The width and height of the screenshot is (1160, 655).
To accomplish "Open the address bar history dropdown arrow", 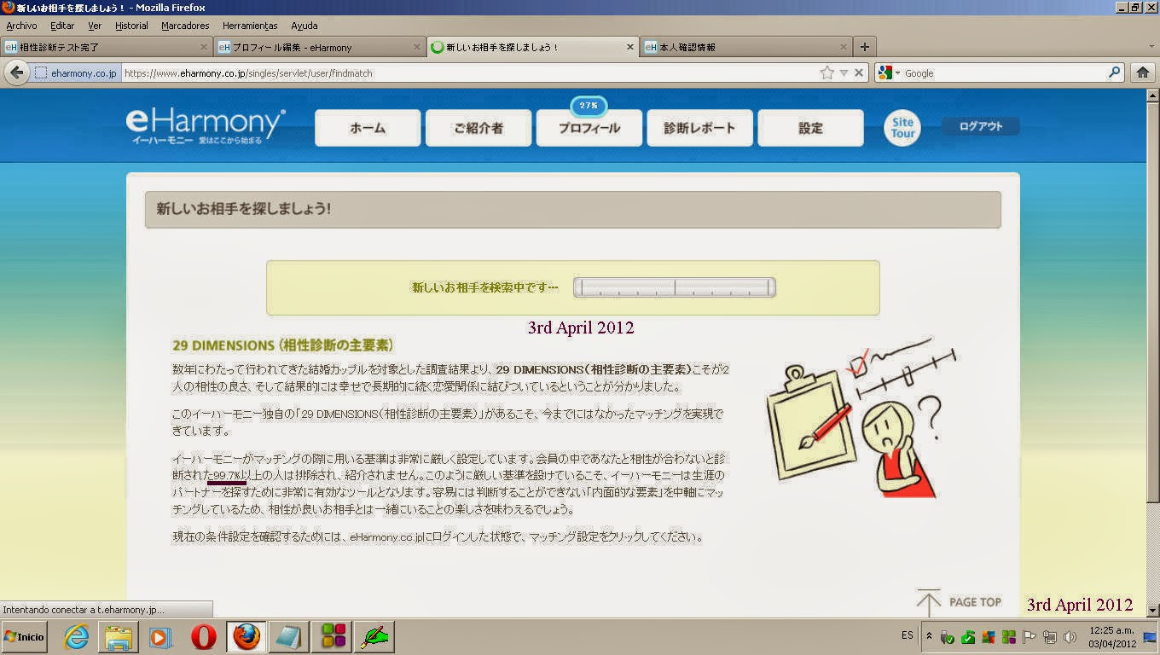I will point(844,73).
